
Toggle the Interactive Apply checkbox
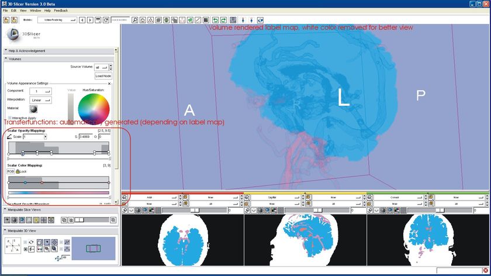(10, 118)
